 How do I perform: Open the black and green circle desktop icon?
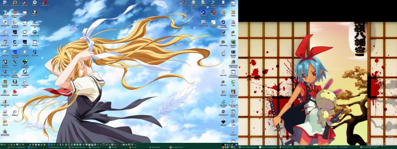point(24,62)
